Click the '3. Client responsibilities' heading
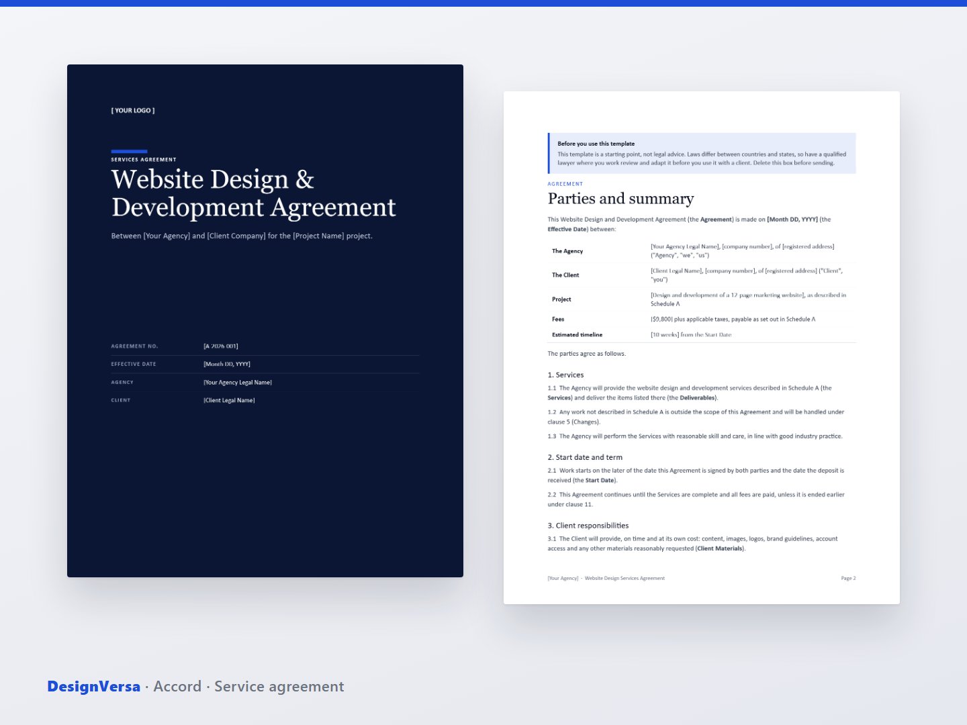 (588, 526)
